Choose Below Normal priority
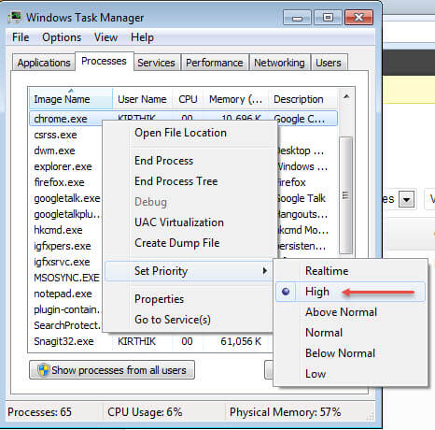This screenshot has width=435, height=430. coord(340,353)
